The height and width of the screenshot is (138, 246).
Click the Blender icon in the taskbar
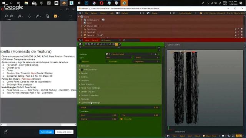tap(64, 3)
